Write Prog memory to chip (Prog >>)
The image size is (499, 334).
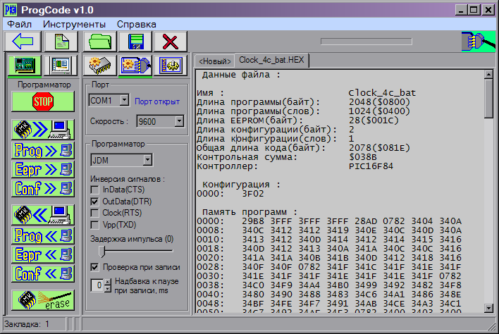(x=43, y=151)
